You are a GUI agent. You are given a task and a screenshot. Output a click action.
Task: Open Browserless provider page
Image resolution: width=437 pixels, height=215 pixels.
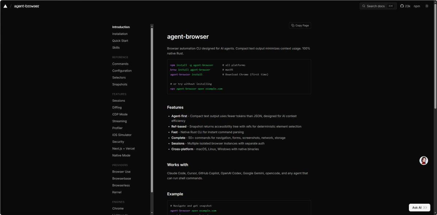[121, 186]
